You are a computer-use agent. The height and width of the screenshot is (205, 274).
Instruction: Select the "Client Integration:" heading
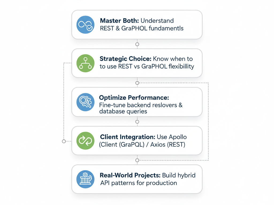pos(127,137)
